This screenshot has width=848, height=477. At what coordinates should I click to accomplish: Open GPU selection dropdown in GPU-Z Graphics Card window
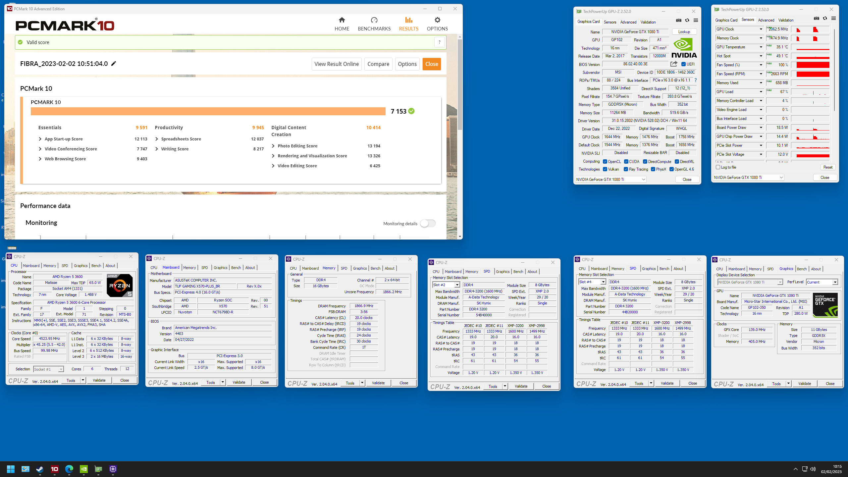pos(610,180)
